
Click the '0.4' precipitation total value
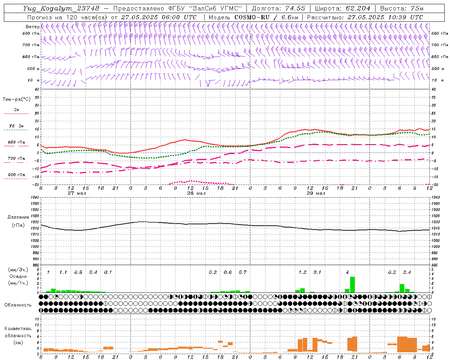(x=93, y=272)
